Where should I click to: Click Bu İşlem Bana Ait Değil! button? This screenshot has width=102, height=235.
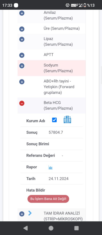(x=48, y=199)
